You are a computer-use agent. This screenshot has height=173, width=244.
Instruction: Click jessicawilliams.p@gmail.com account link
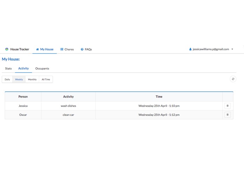tap(211, 49)
